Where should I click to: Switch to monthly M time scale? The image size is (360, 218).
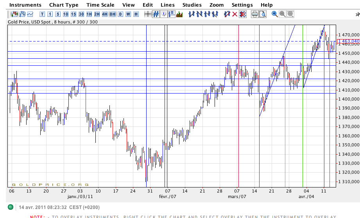pos(136,14)
